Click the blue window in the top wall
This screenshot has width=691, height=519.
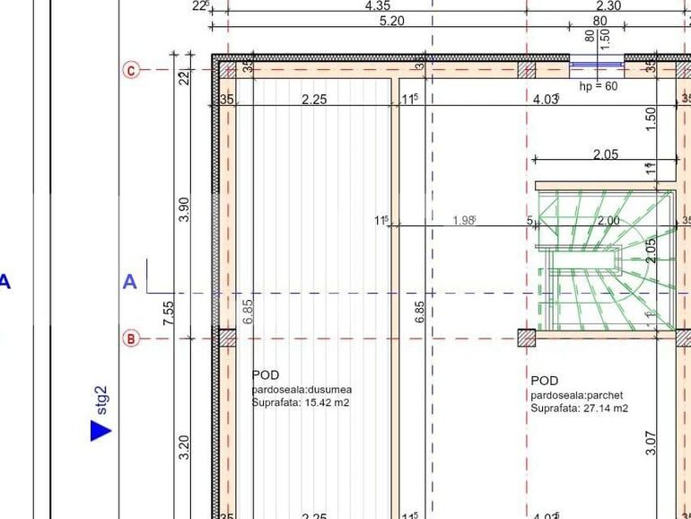click(x=598, y=65)
